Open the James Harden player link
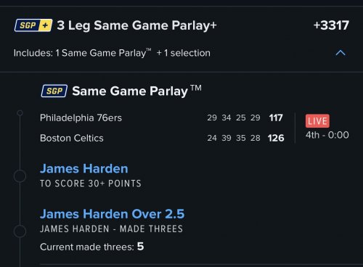The image size is (363, 267). coord(84,168)
